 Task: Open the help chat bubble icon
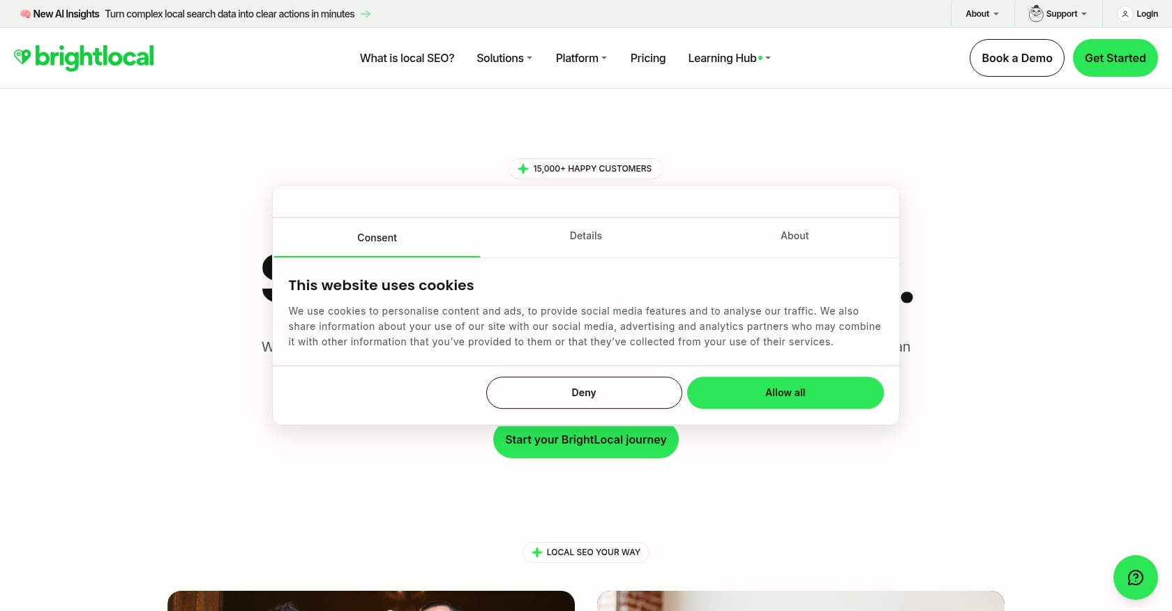tap(1135, 578)
